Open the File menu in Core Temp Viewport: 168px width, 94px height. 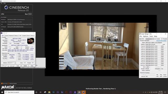(141, 36)
